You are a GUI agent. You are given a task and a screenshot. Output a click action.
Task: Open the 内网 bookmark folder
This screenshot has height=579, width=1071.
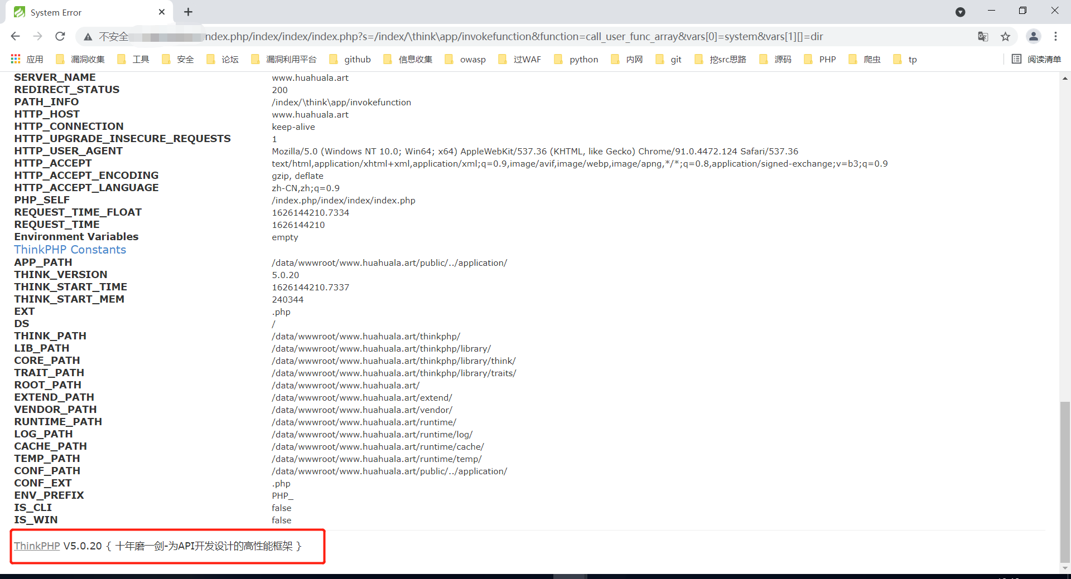click(626, 59)
